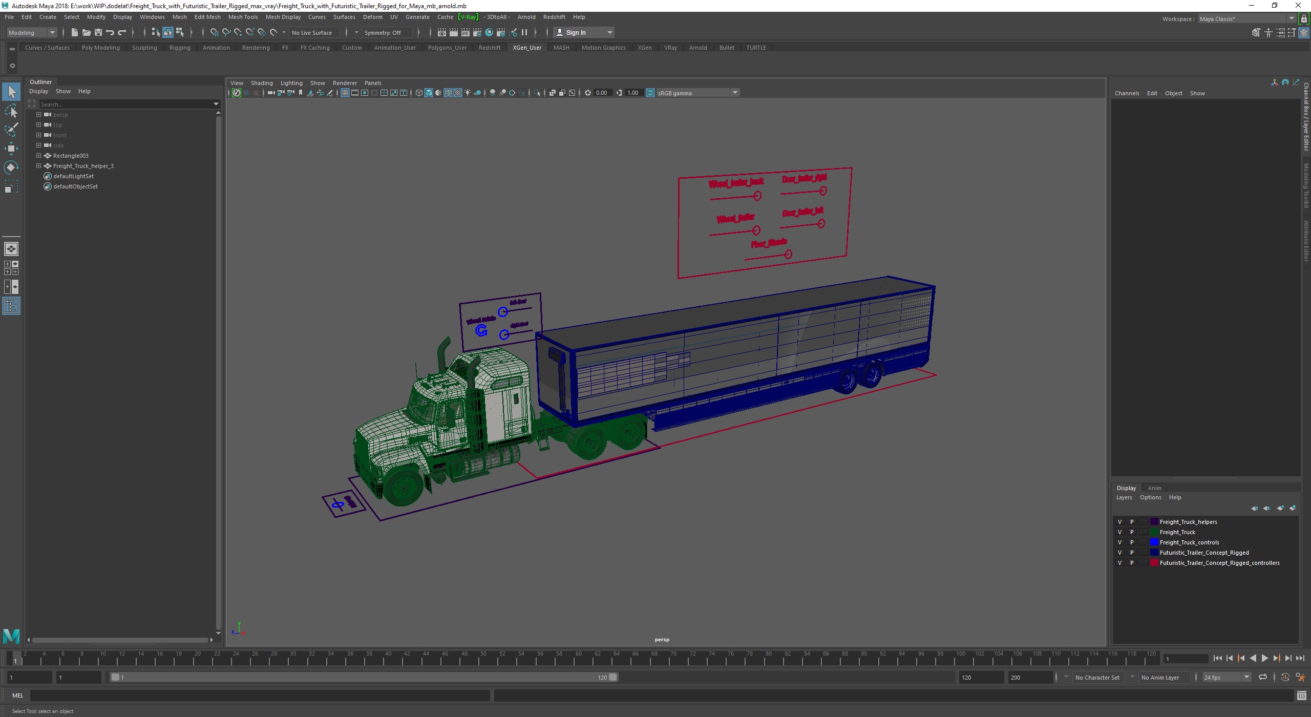1311x717 pixels.
Task: Click the Animation tab in toolbar
Action: click(x=216, y=47)
